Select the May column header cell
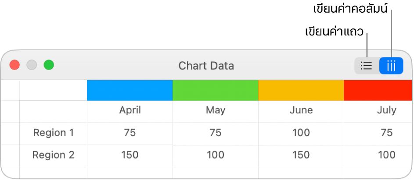 pos(216,110)
